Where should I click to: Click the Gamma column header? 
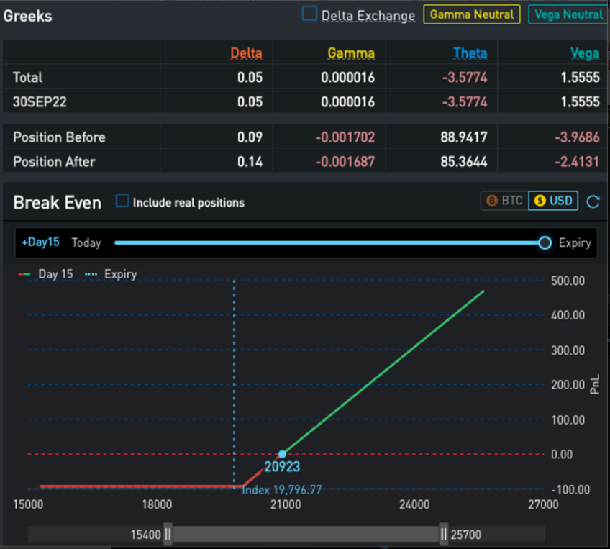coord(351,53)
